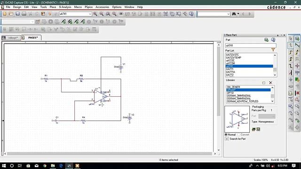Click the Help question mark icon in the toolbar
The width and height of the screenshot is (301, 169).
[191, 14]
